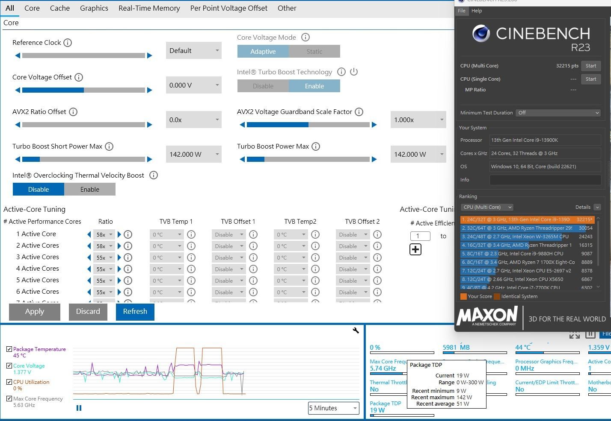Expand the Minimum Test Duration dropdown
611x421 pixels.
click(558, 113)
